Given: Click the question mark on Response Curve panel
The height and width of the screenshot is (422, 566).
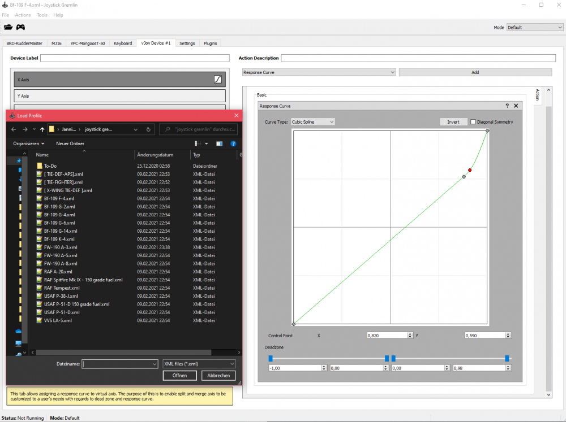Looking at the screenshot, I should point(507,106).
